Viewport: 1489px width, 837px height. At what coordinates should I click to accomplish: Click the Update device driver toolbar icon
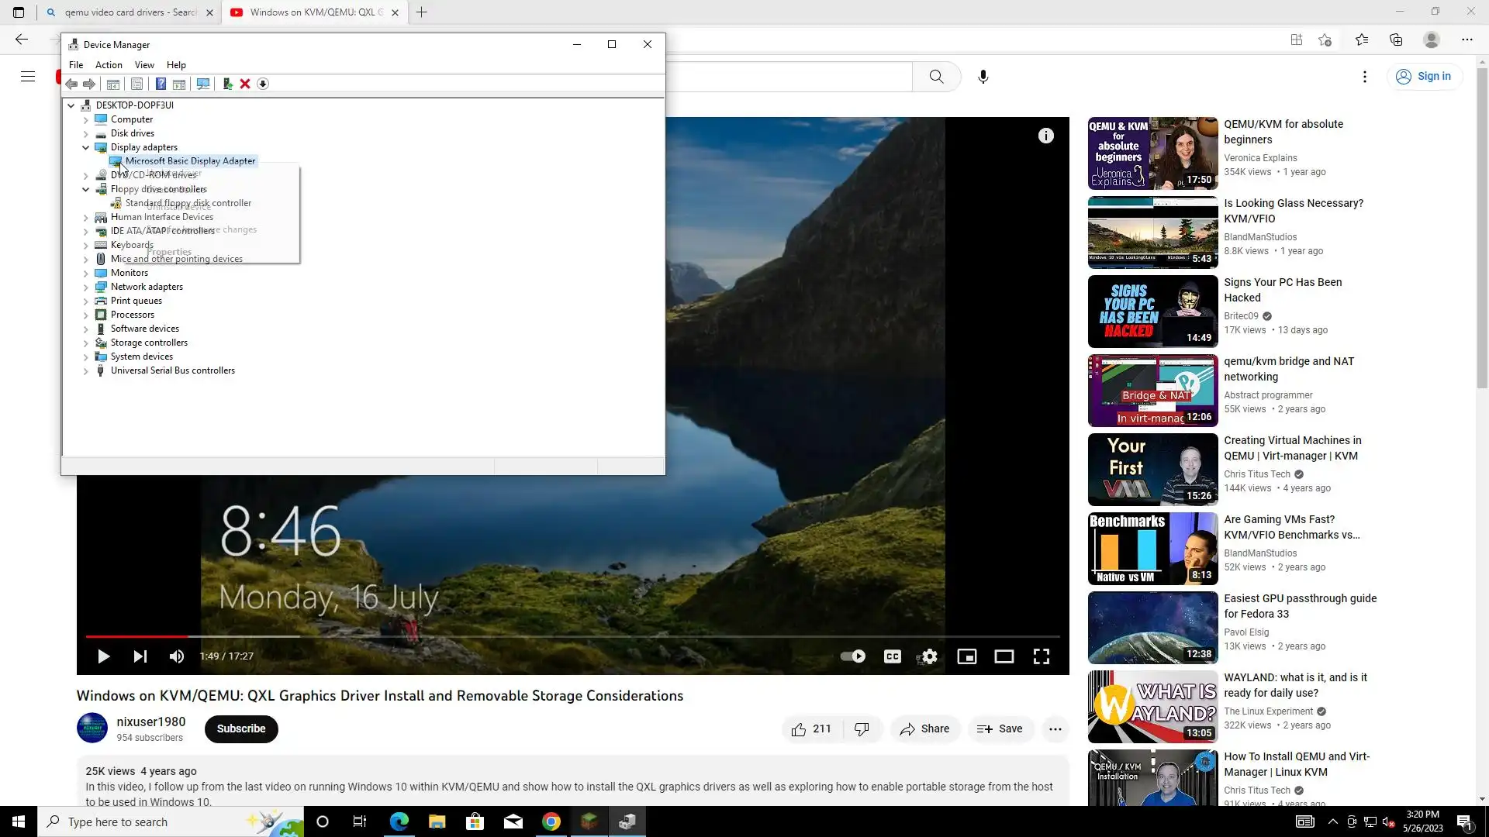click(x=227, y=84)
